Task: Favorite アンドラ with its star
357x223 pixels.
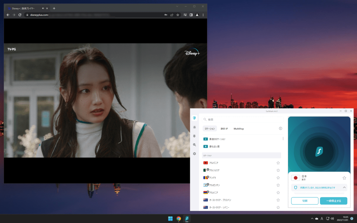Action: pos(278,178)
